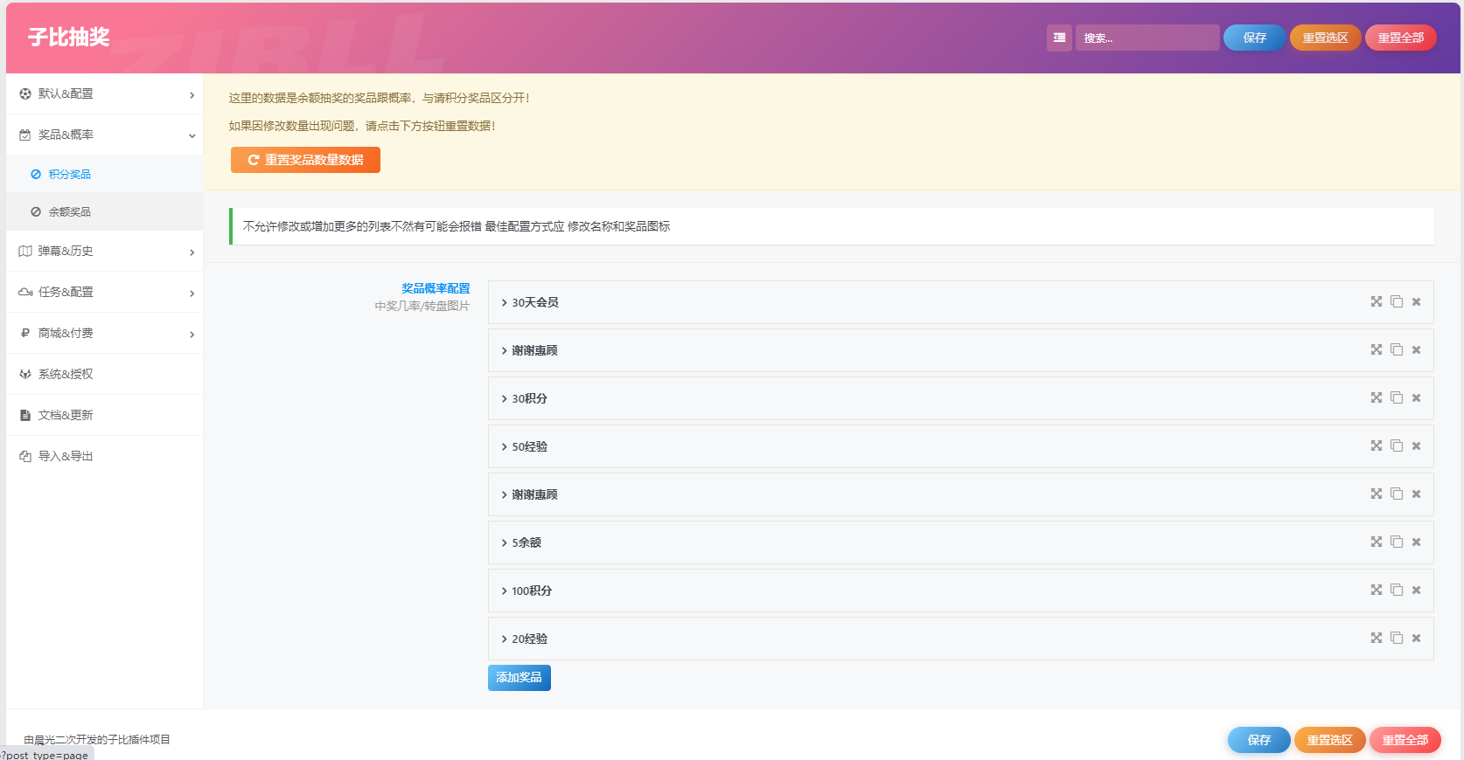Duplicate the 谢谢惠顾 prize in second row

coord(1397,350)
